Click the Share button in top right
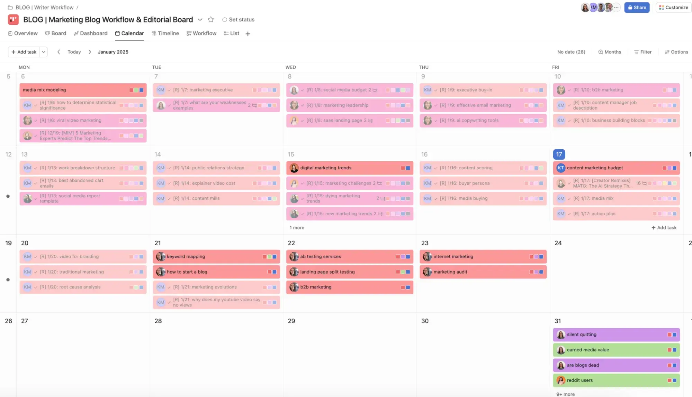 tap(637, 7)
